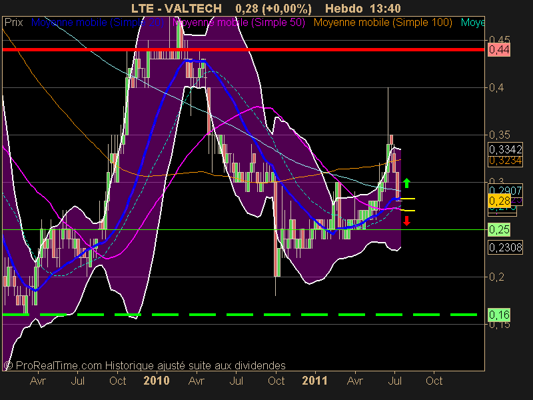Click the 2011 label on the time axis
Image resolution: width=533 pixels, height=400 pixels.
pos(314,380)
